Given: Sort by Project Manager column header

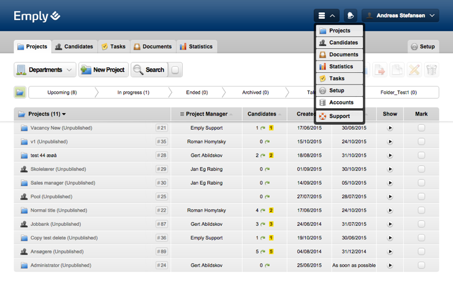Looking at the screenshot, I should click(207, 114).
